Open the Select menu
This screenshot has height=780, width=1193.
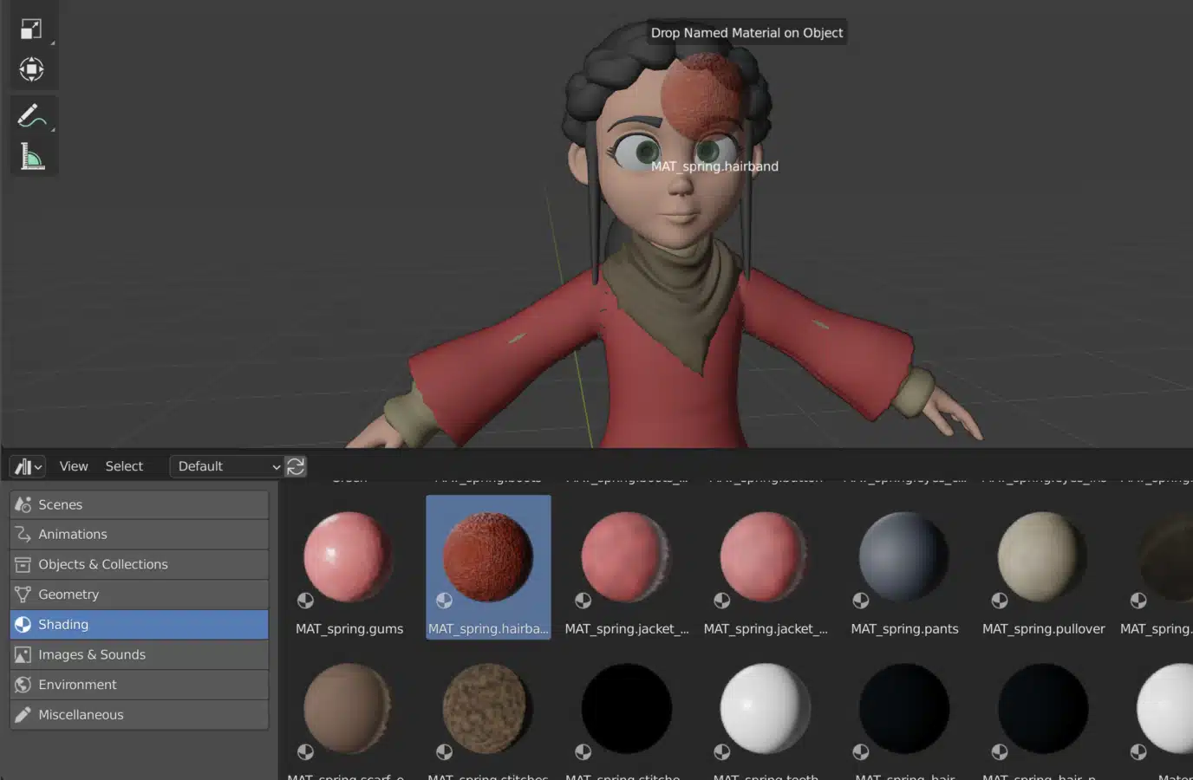point(124,466)
